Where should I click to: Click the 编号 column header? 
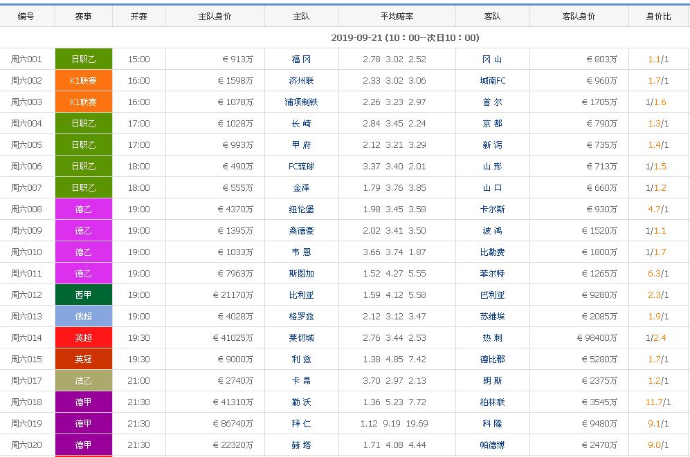(x=26, y=17)
